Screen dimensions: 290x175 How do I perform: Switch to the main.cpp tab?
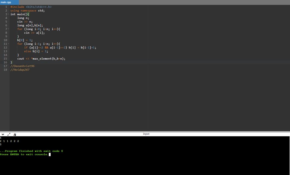(9, 2)
